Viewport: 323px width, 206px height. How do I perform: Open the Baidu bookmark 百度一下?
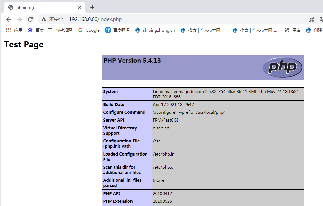point(50,30)
